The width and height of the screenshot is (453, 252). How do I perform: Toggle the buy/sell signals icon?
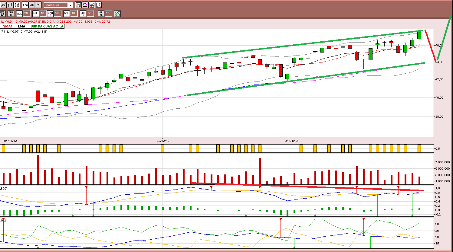pos(117,13)
